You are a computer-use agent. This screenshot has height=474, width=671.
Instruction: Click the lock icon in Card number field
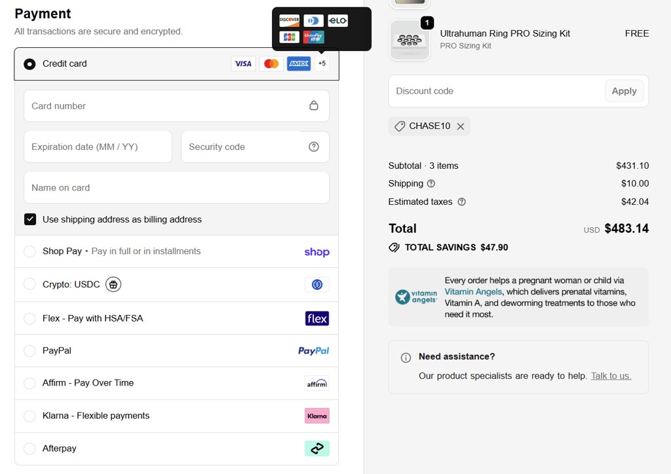click(x=314, y=105)
